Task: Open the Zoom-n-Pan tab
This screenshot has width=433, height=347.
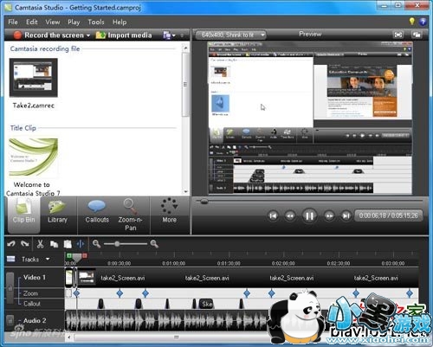Action: coord(130,215)
